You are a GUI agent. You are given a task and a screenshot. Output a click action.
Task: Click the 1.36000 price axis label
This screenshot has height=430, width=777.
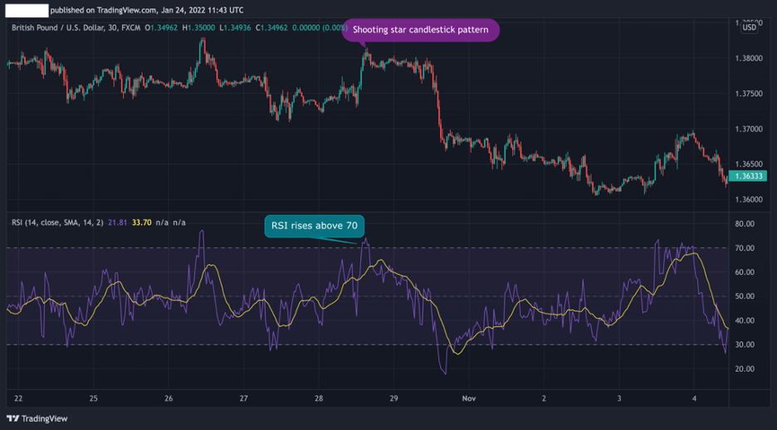click(x=750, y=199)
